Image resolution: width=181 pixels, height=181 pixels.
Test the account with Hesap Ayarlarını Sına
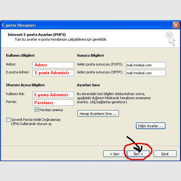click(98, 114)
